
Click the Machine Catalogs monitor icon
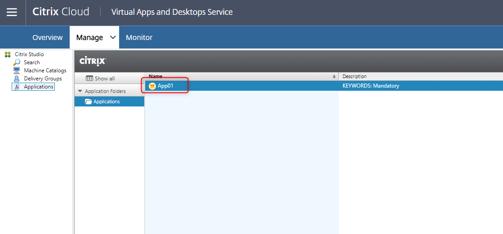[17, 71]
